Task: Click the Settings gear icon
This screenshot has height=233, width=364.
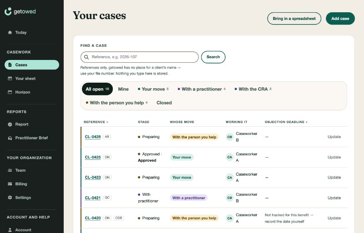Action: (10, 198)
